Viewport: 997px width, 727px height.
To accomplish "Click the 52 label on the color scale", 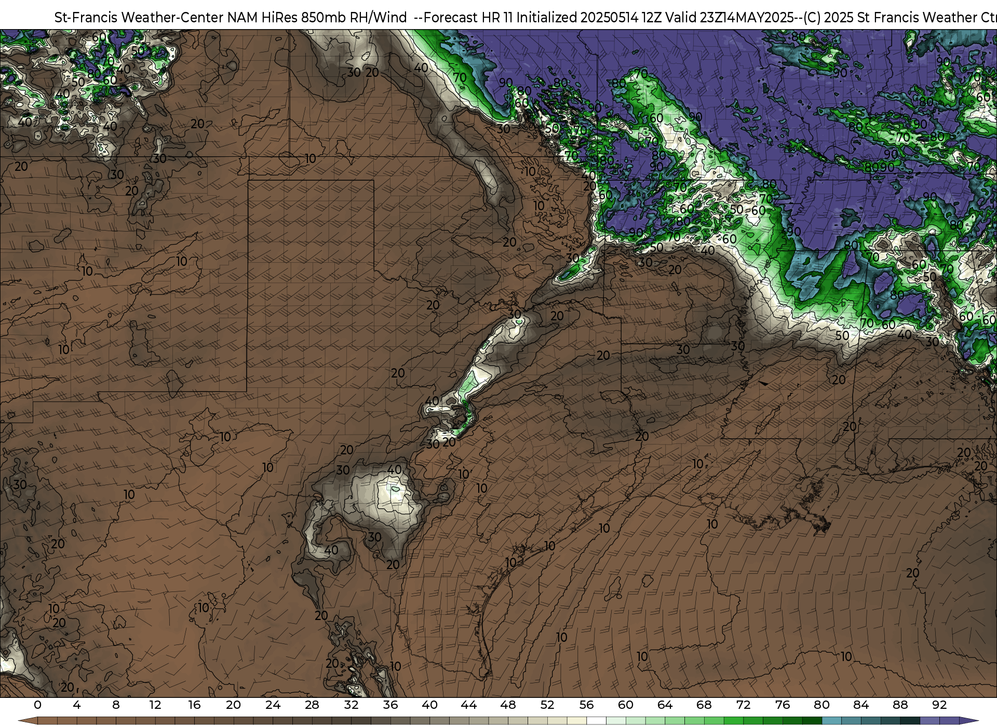I will pos(547,705).
